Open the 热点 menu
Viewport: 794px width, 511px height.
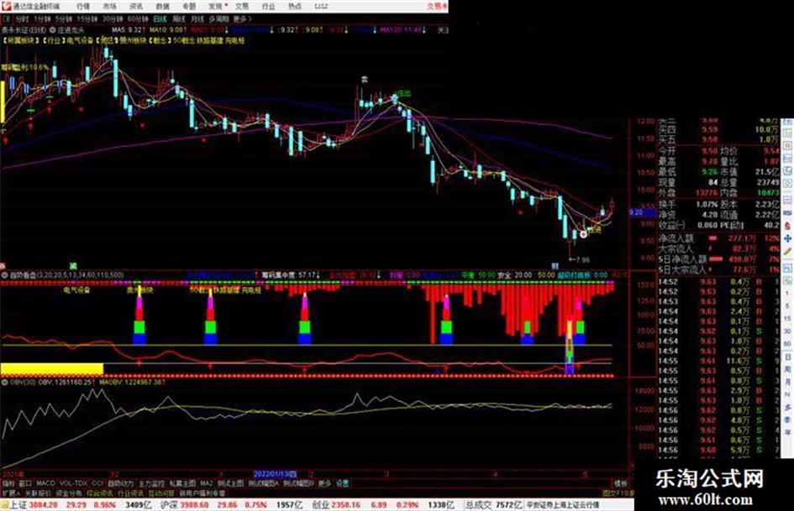(294, 7)
